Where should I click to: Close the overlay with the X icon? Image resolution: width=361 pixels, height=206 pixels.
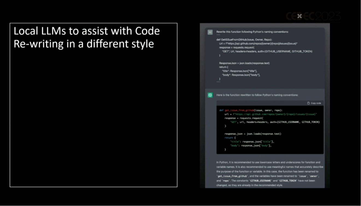299,16
